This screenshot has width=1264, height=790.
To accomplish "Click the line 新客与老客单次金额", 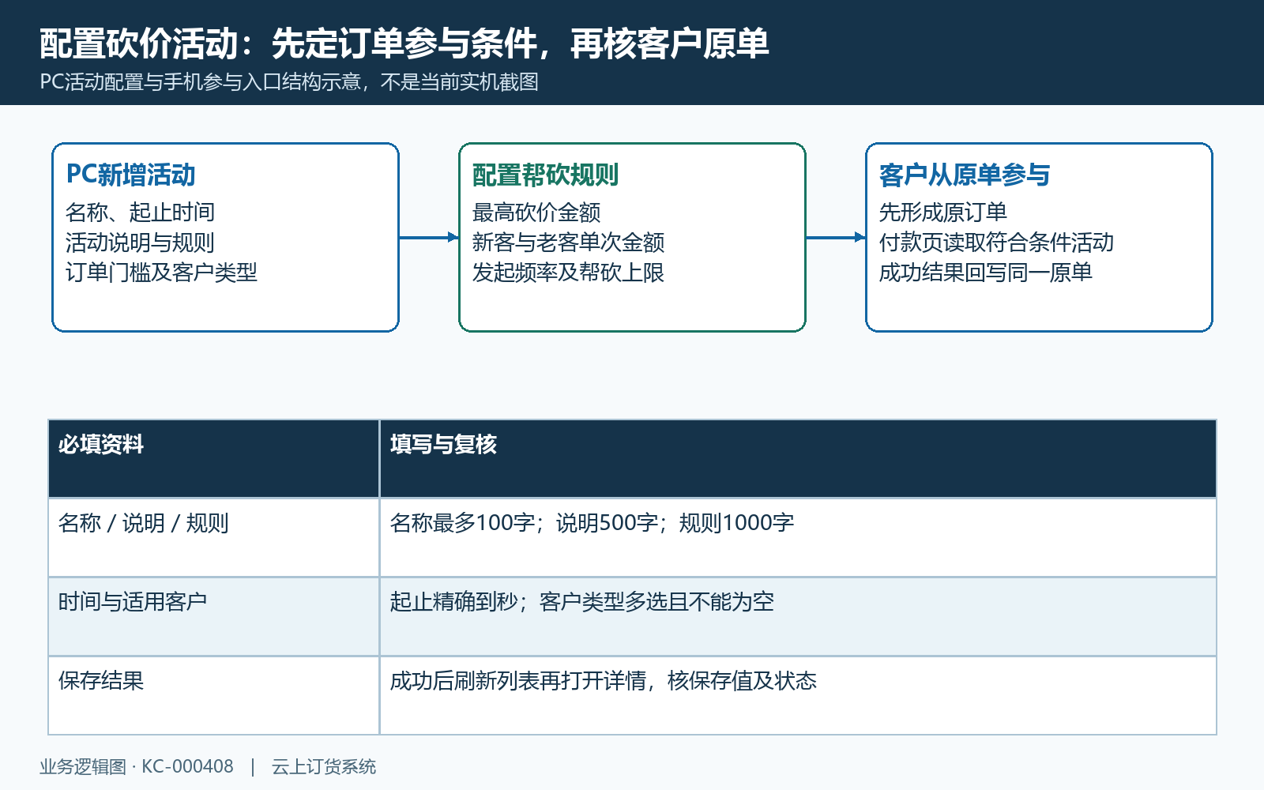I will [568, 242].
